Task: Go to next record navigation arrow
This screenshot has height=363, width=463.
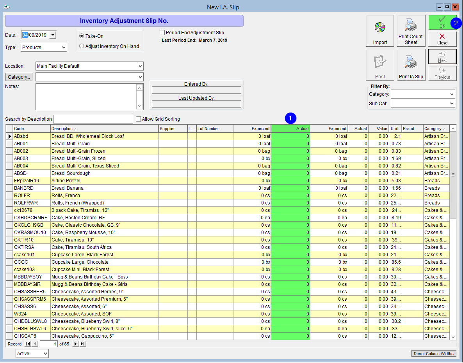Action: click(x=75, y=344)
